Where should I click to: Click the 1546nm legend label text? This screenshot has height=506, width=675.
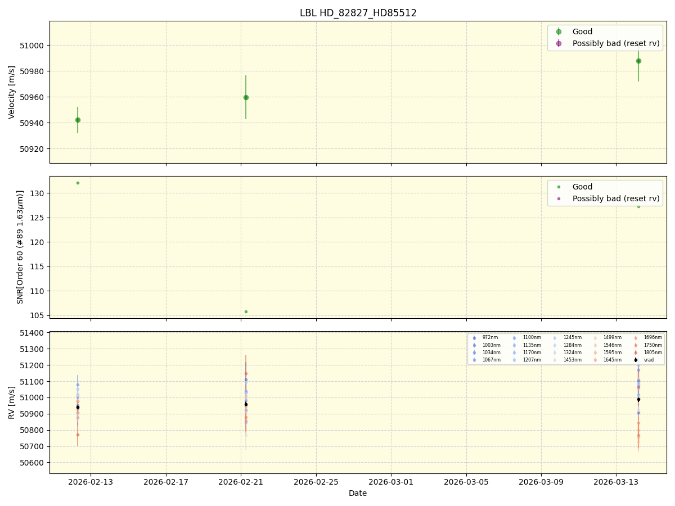point(612,345)
